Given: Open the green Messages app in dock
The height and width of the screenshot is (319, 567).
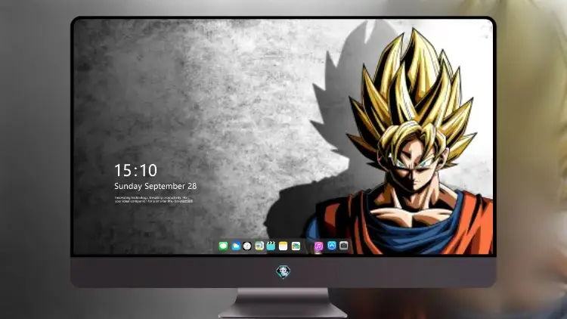Looking at the screenshot, I should [224, 246].
